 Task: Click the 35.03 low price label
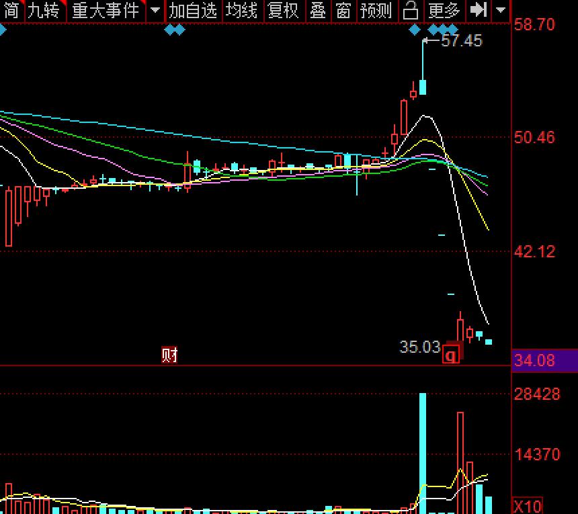coord(420,347)
